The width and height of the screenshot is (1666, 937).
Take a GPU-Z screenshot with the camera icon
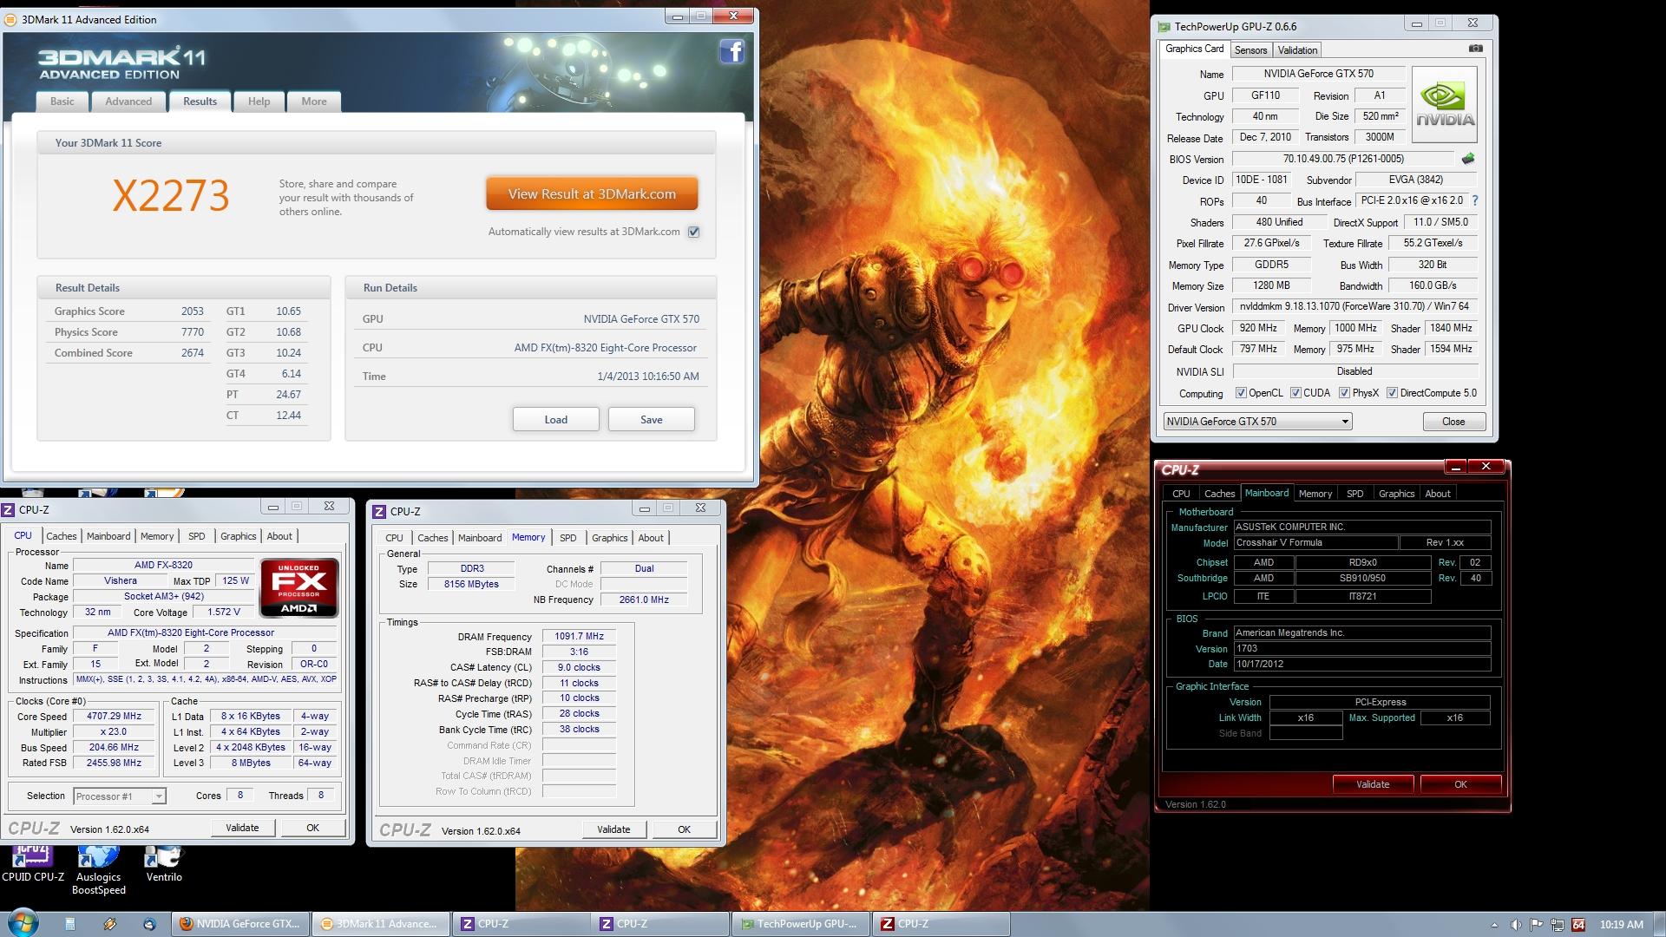pos(1476,49)
